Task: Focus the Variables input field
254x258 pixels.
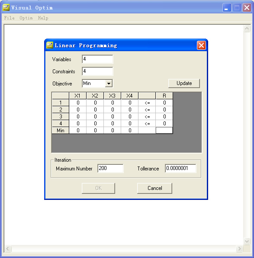Action: (97, 59)
